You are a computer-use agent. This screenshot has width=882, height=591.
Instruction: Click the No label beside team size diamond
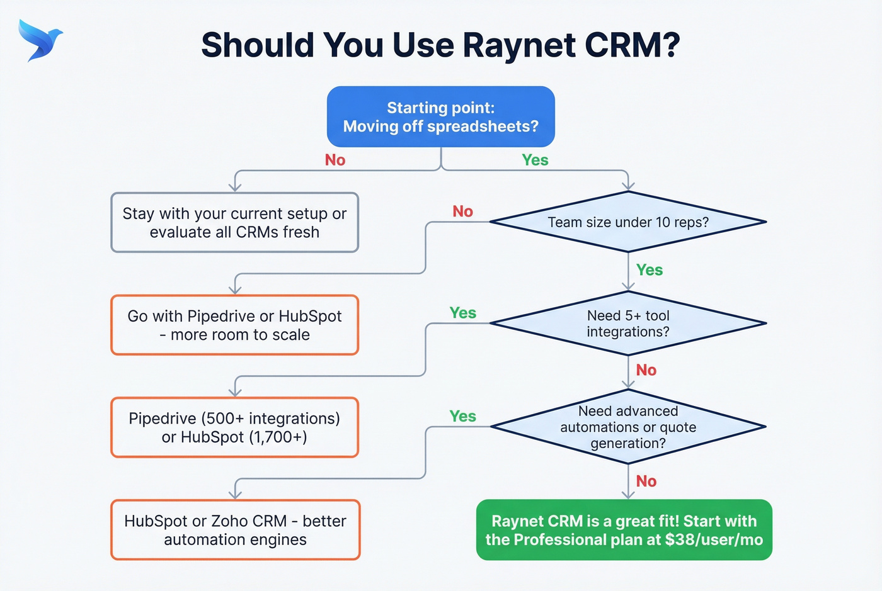[463, 211]
